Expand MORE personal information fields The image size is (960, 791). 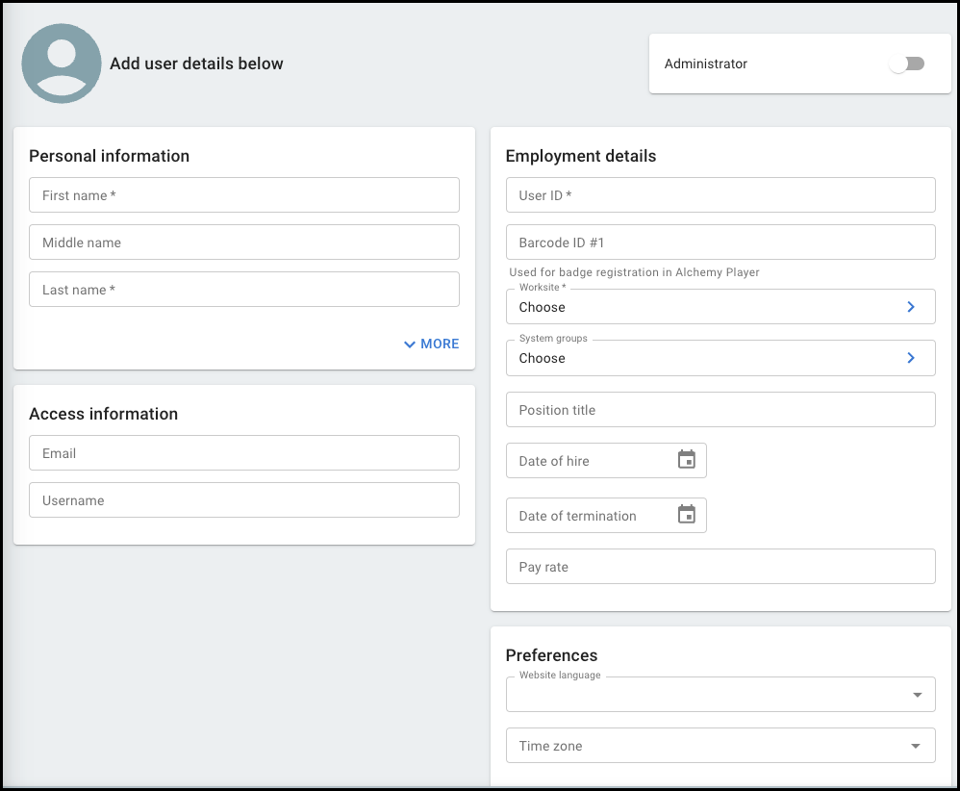(431, 344)
